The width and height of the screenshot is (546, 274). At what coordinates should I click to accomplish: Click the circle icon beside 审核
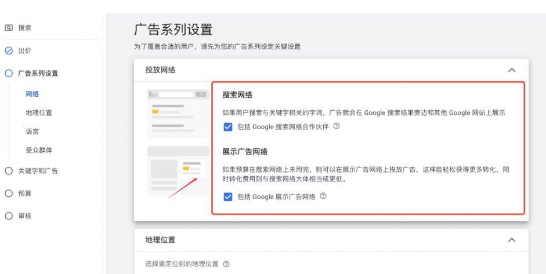click(x=9, y=216)
